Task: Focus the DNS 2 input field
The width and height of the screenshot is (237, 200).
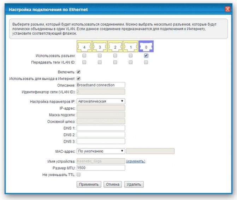Action: pos(101,135)
